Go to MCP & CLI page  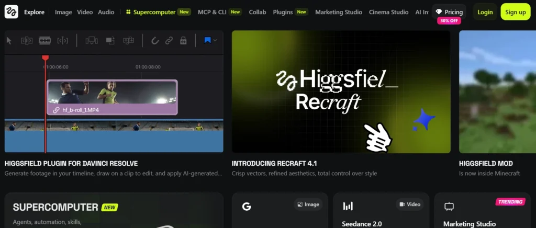213,12
